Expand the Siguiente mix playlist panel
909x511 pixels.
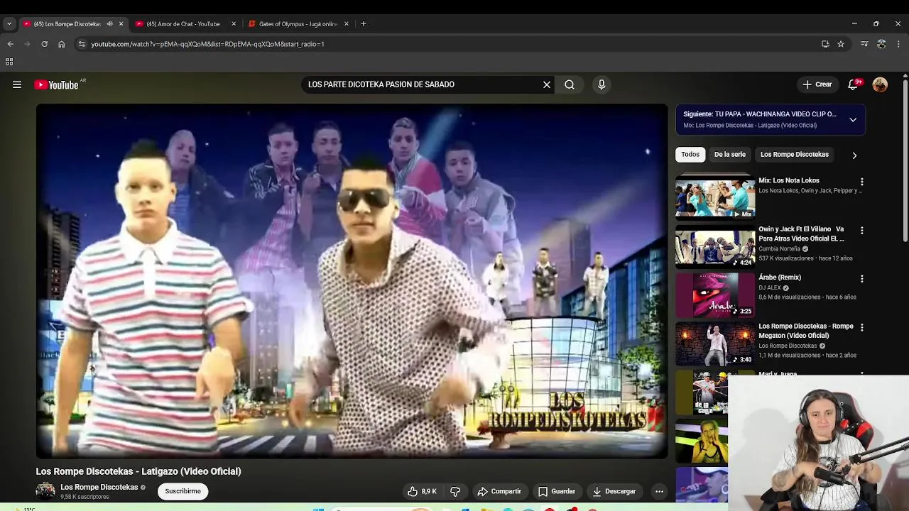pyautogui.click(x=853, y=120)
